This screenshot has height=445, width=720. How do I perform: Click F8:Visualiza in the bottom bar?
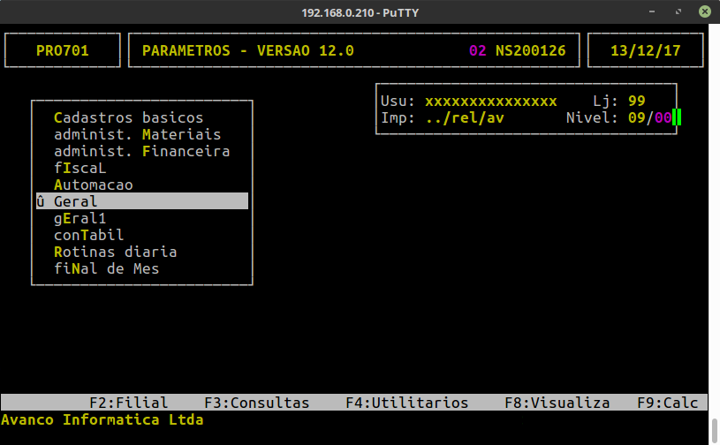pyautogui.click(x=557, y=403)
